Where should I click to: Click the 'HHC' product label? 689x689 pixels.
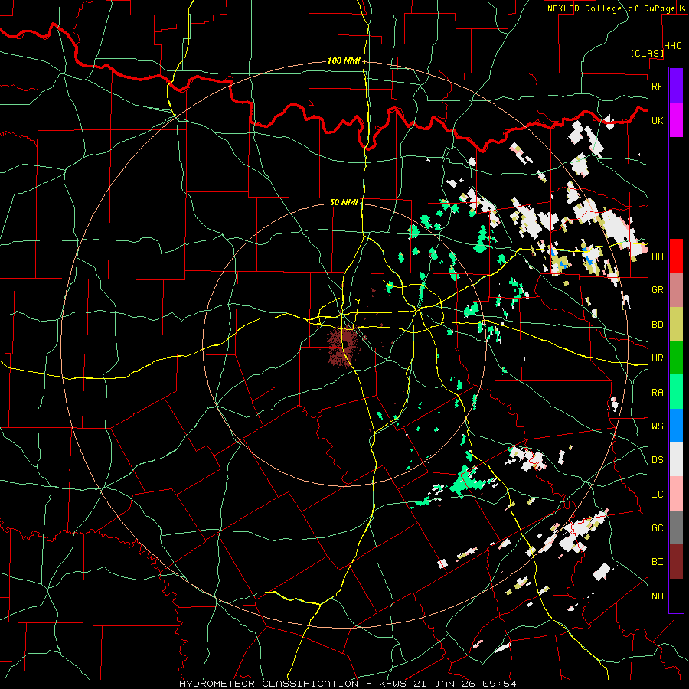pyautogui.click(x=673, y=46)
